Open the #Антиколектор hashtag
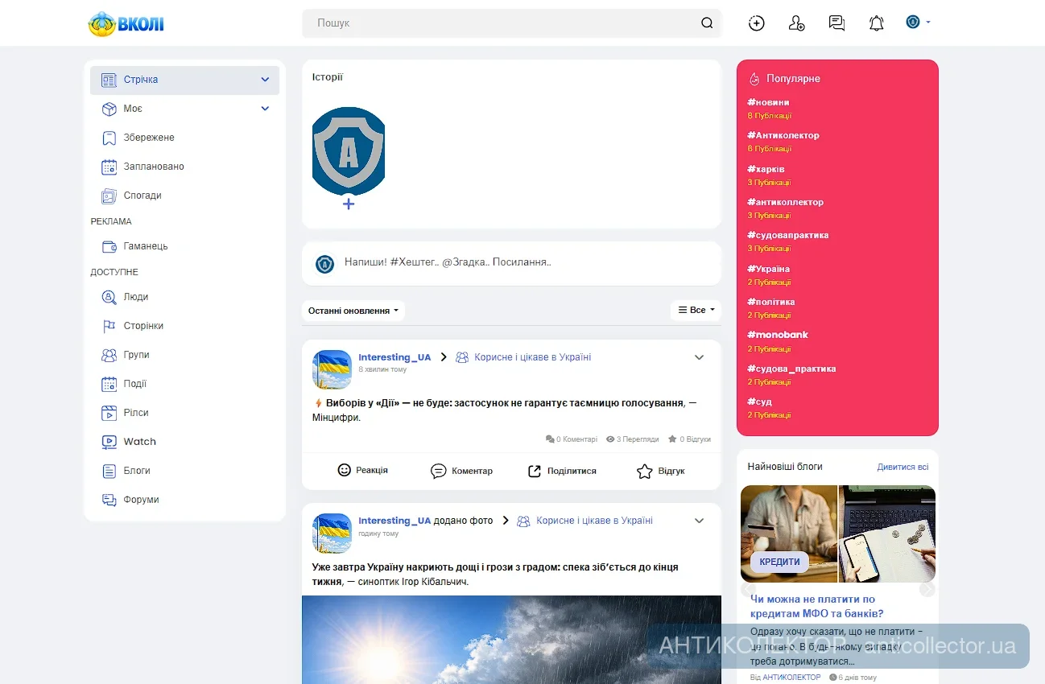Image resolution: width=1045 pixels, height=684 pixels. pos(783,135)
